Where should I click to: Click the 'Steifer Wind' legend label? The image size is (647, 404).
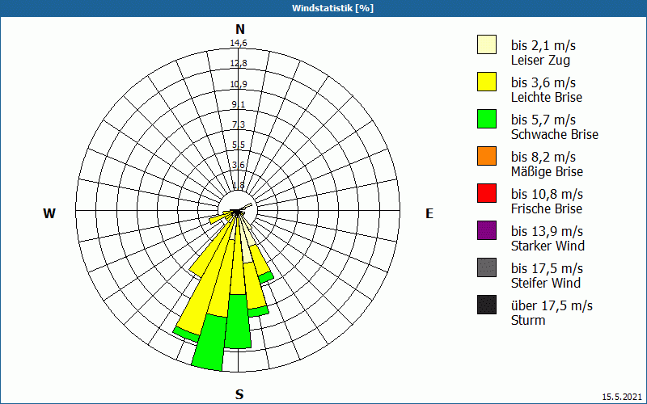[x=545, y=283]
